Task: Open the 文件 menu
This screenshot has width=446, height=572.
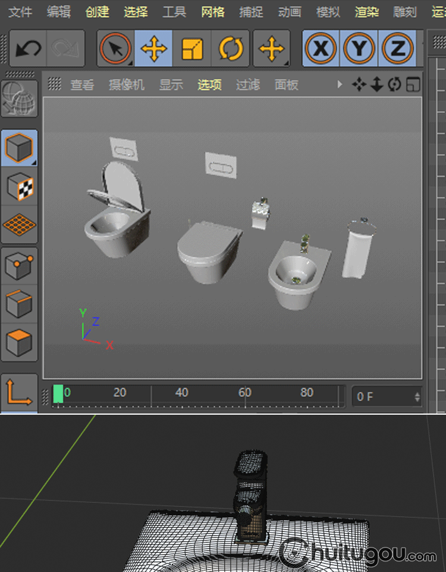Action: (20, 12)
